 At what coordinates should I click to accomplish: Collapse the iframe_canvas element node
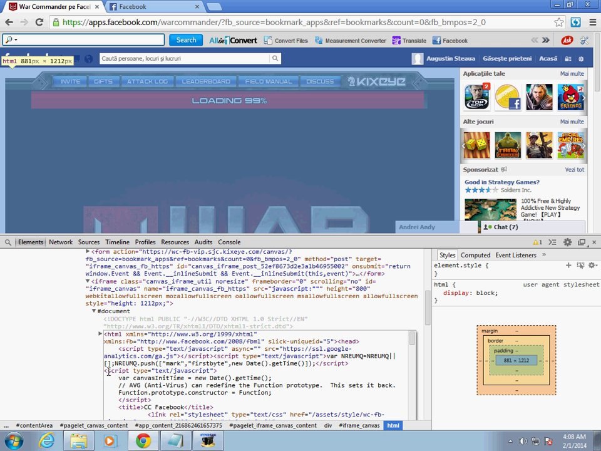point(88,281)
